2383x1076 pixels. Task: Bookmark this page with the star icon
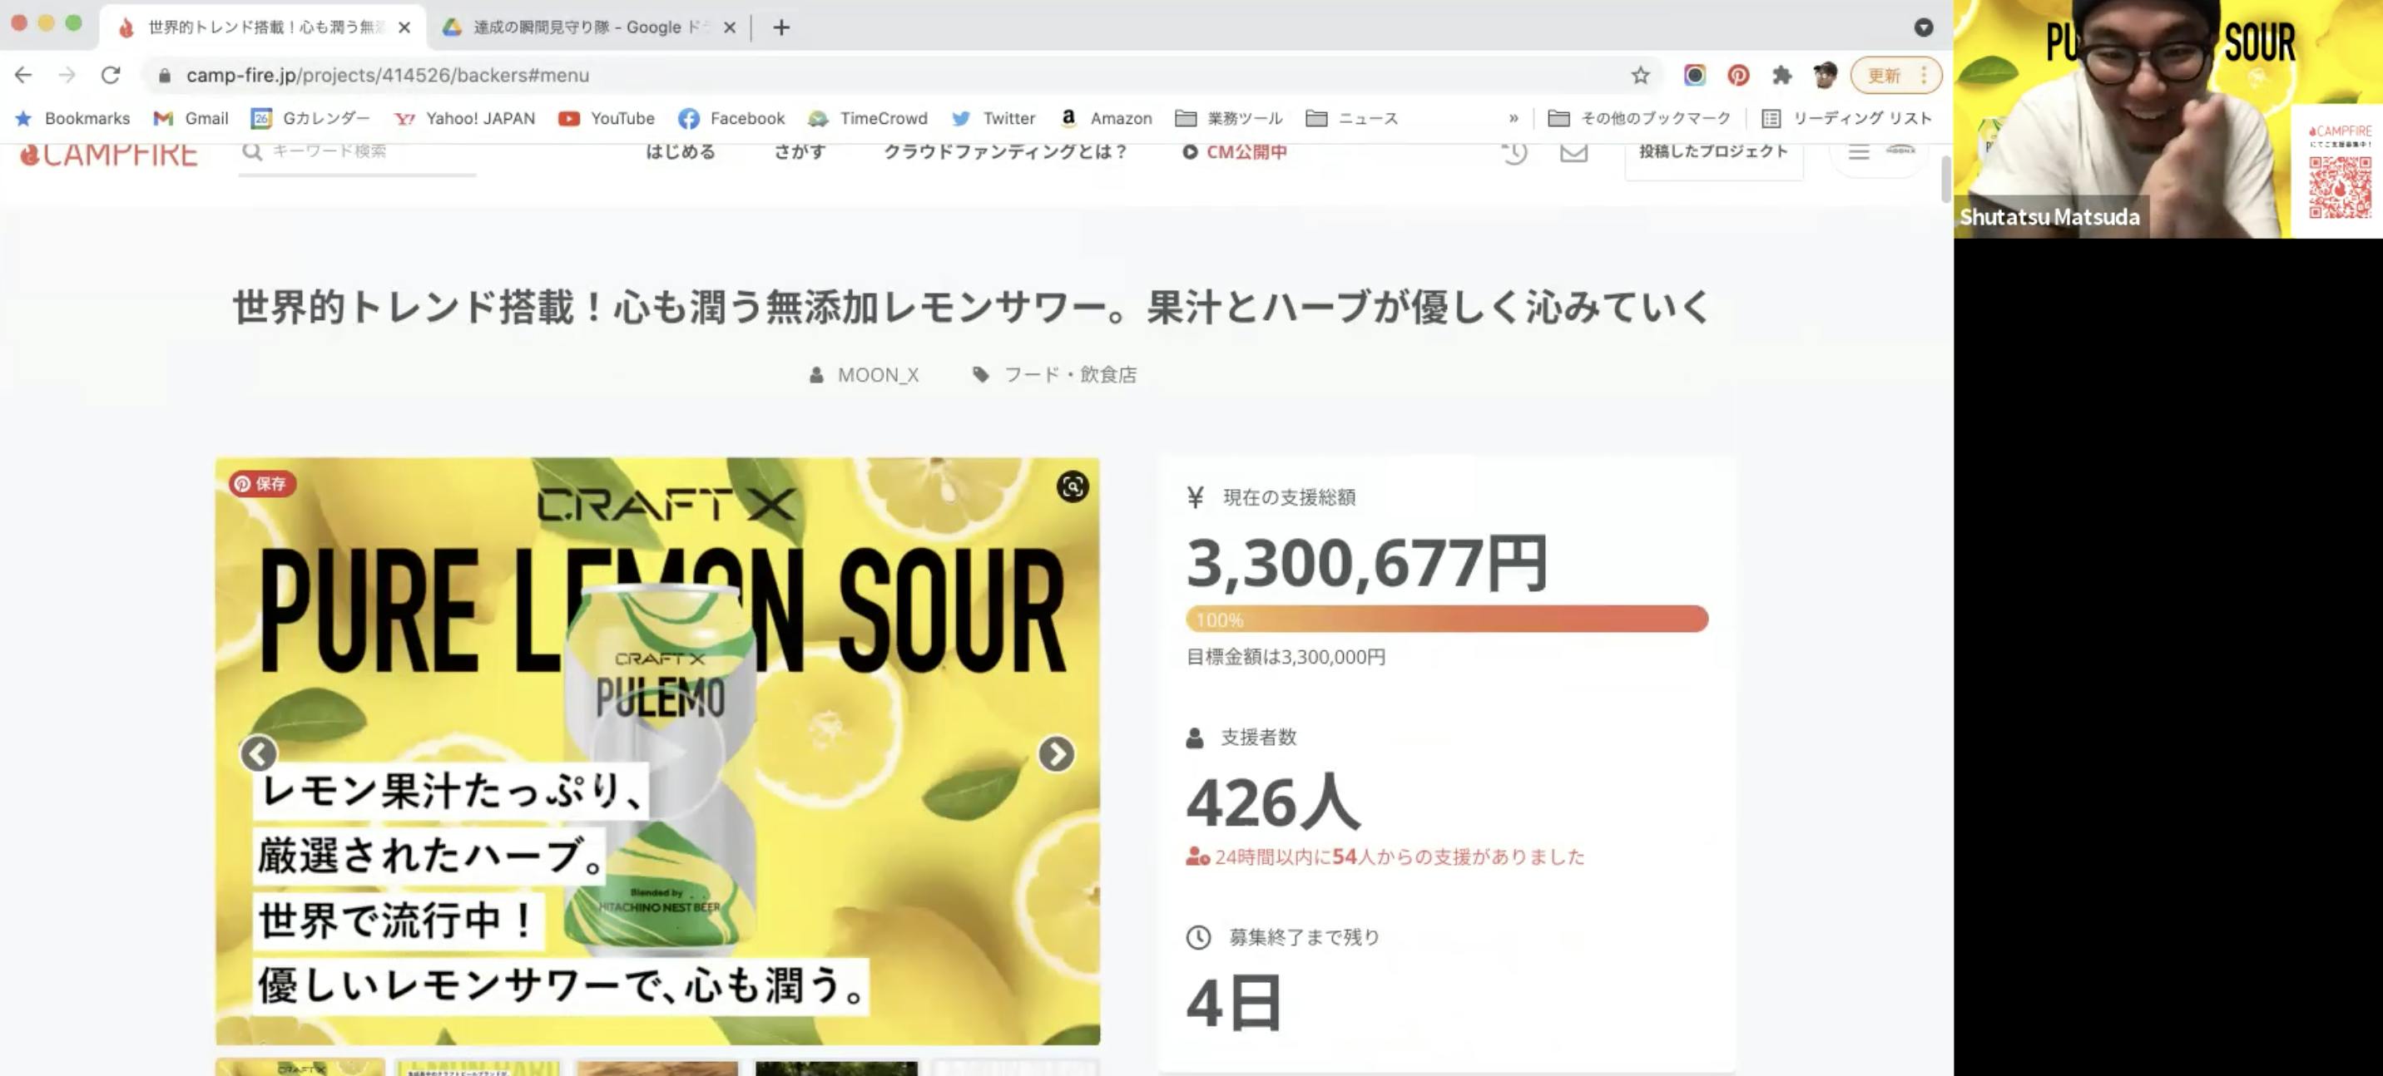tap(1639, 76)
